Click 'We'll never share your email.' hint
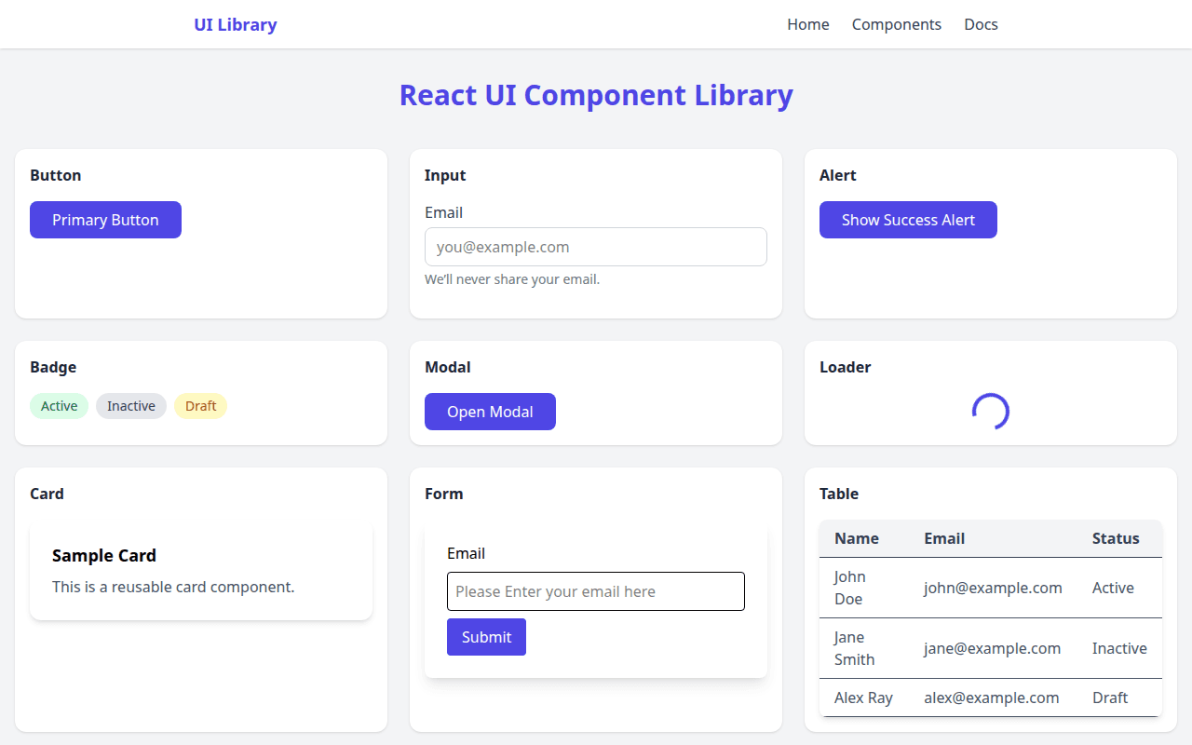The width and height of the screenshot is (1192, 745). tap(512, 279)
